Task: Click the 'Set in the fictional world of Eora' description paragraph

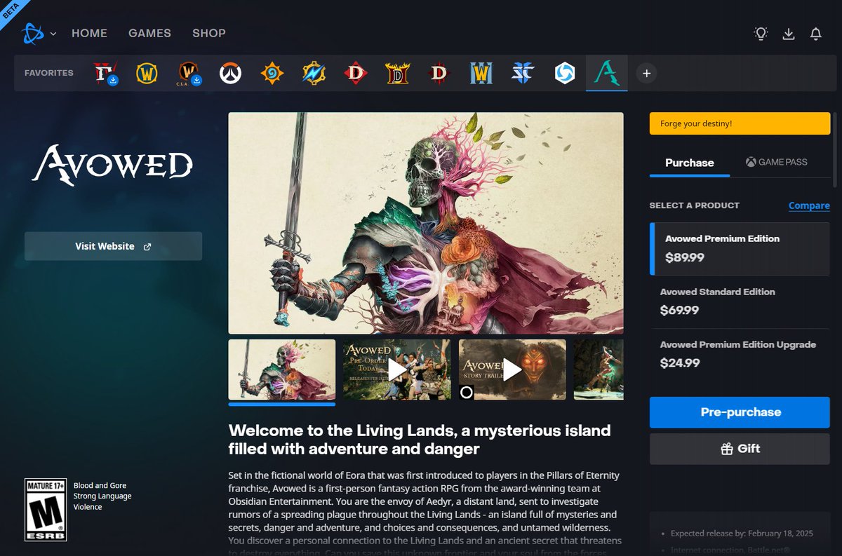Action: [425, 513]
